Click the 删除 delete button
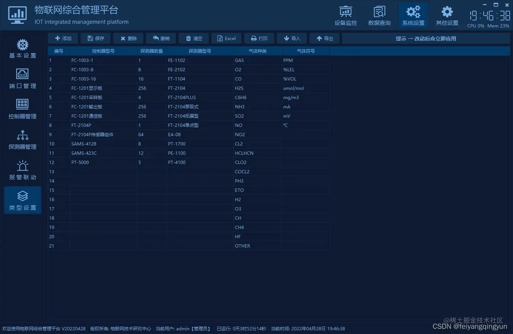This screenshot has height=334, width=513. click(x=128, y=38)
